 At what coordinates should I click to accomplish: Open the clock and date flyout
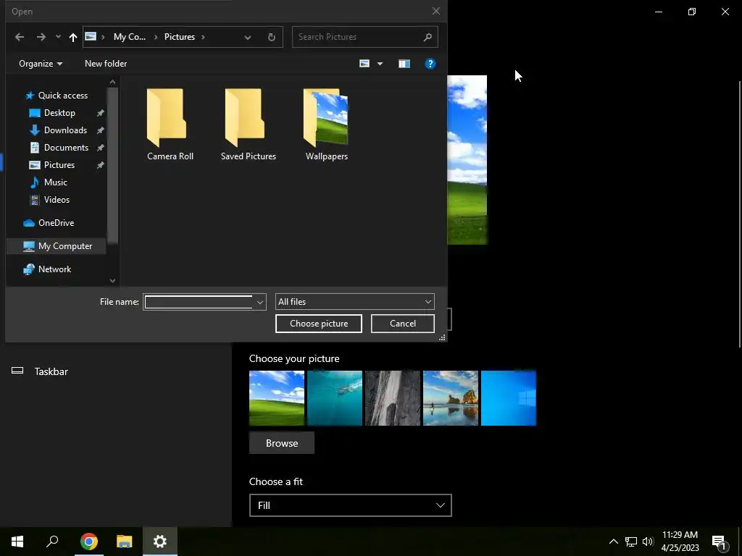[680, 542]
